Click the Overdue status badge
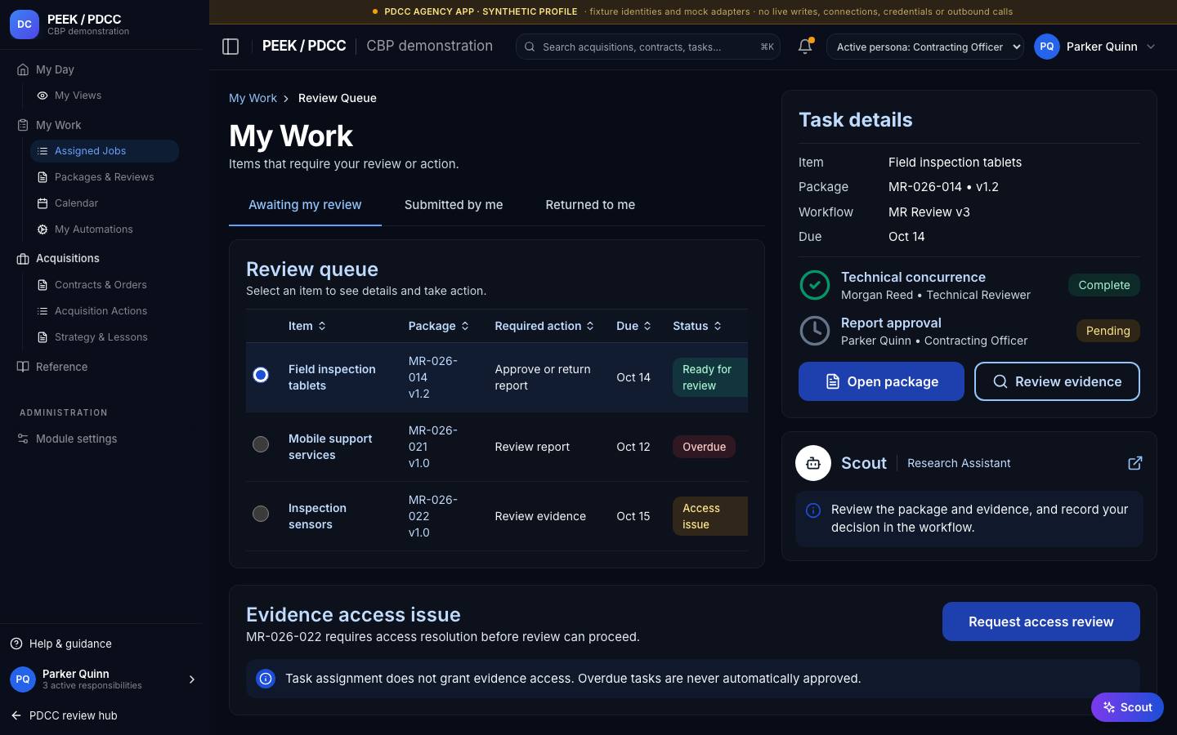1177x735 pixels. [x=705, y=447]
